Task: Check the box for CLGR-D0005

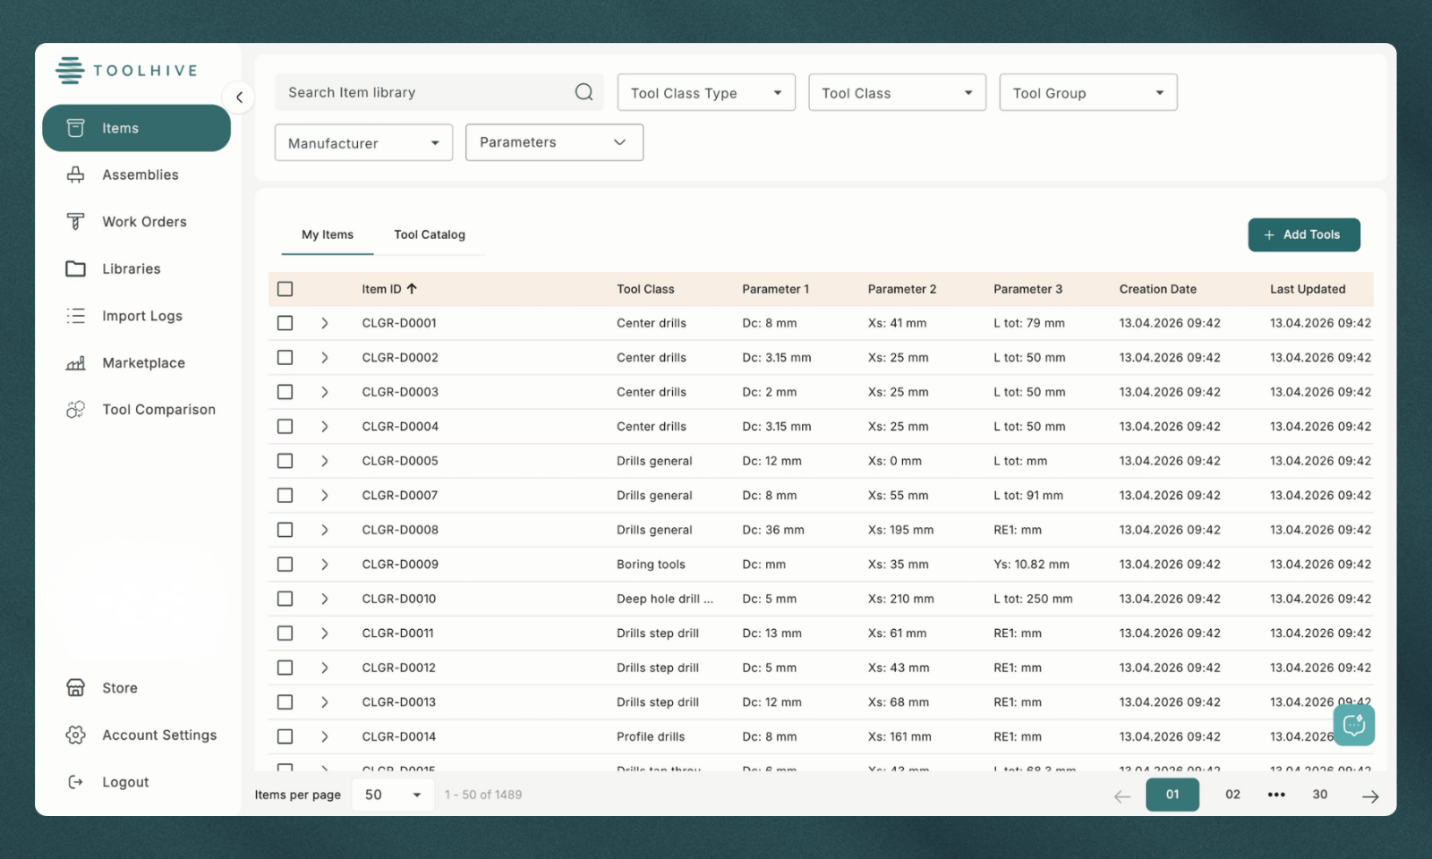Action: click(285, 461)
